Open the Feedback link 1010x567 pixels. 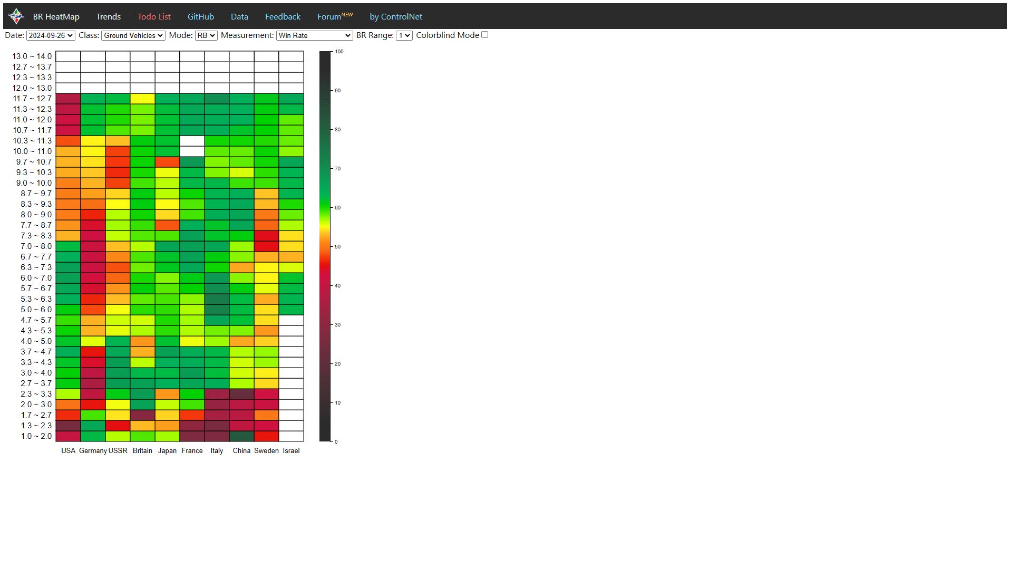283,17
